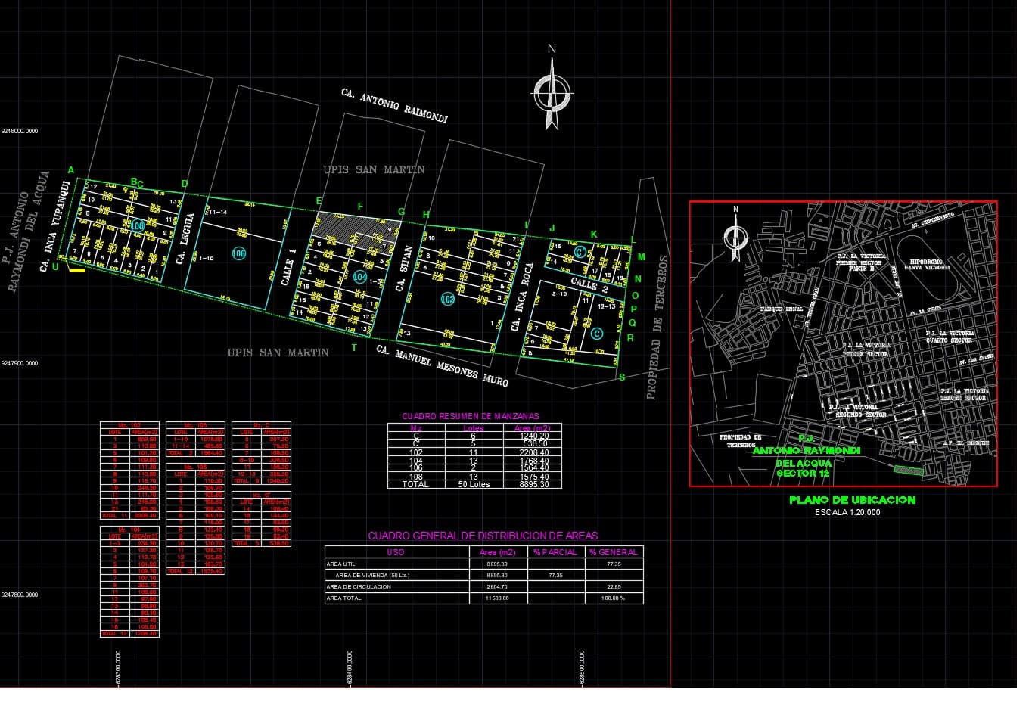The image size is (1032, 702).
Task: Click vertex letter F on the boundary
Action: click(360, 207)
